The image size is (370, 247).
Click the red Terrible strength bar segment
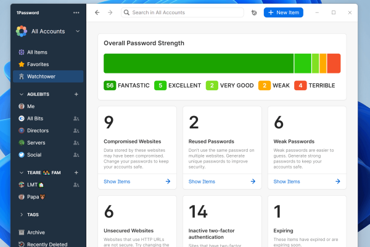point(334,64)
